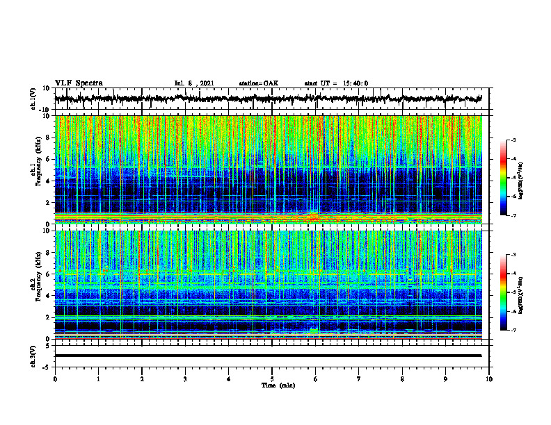This screenshot has width=551, height=425.
Task: Click the "start UT = 15:40:0" header text
Action: click(x=336, y=83)
